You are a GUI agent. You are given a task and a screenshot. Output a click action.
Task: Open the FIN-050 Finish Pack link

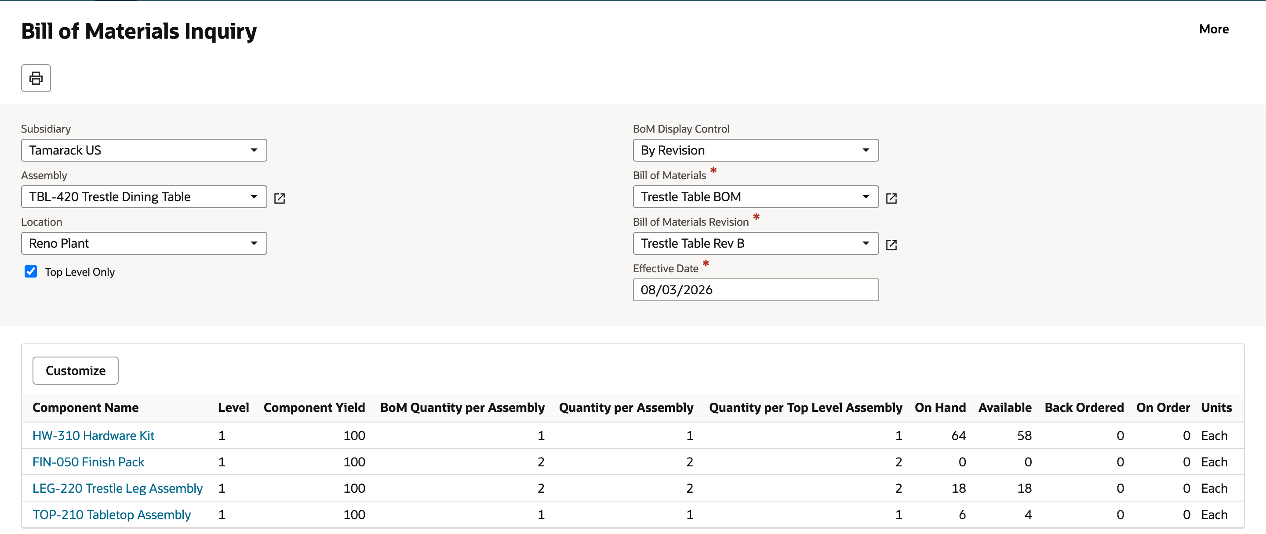88,462
